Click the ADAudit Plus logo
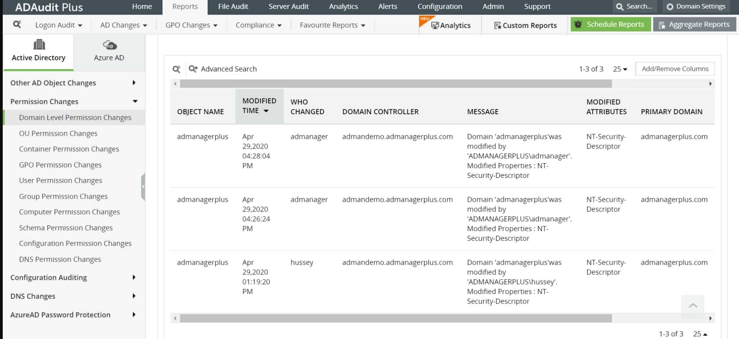 49,7
